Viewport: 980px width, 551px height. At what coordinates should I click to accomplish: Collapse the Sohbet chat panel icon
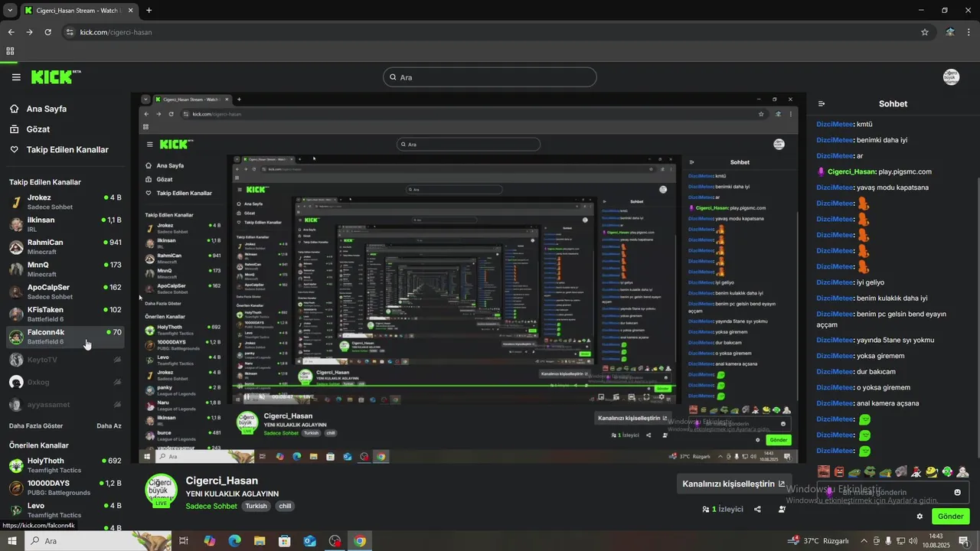point(822,104)
